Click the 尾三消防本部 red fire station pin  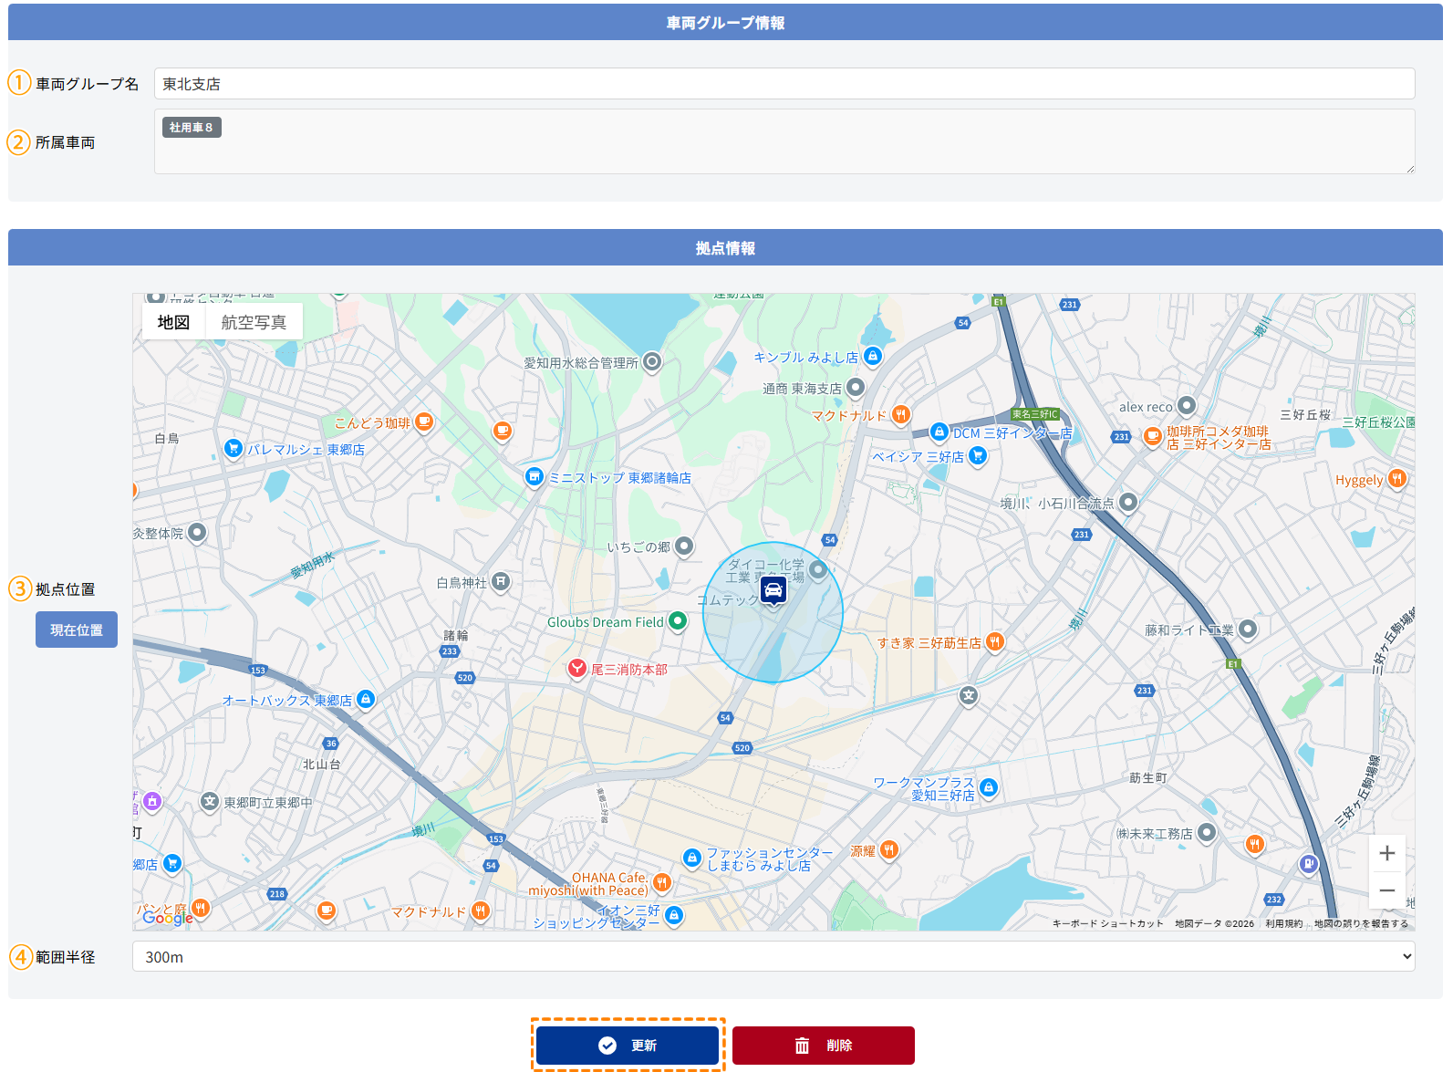(577, 669)
